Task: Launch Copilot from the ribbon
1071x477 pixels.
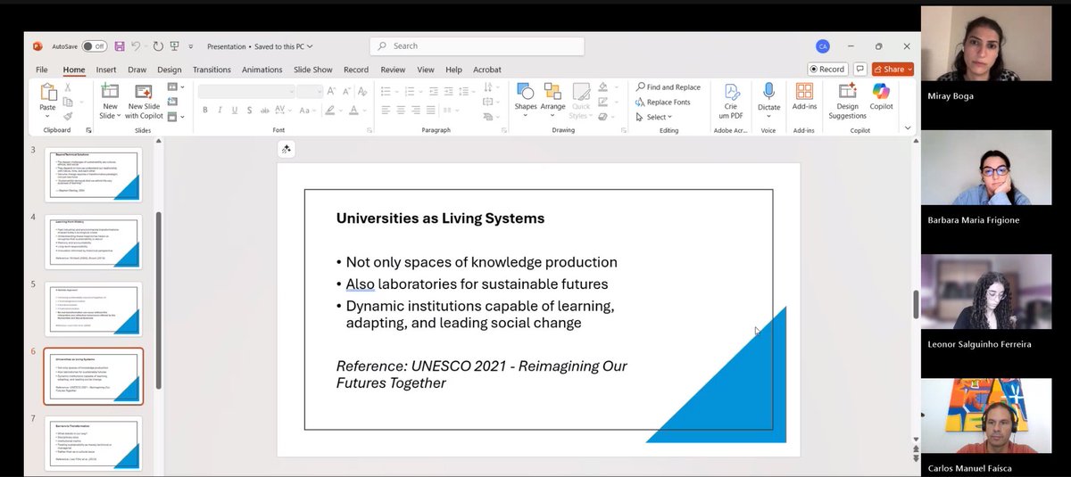Action: [x=881, y=97]
